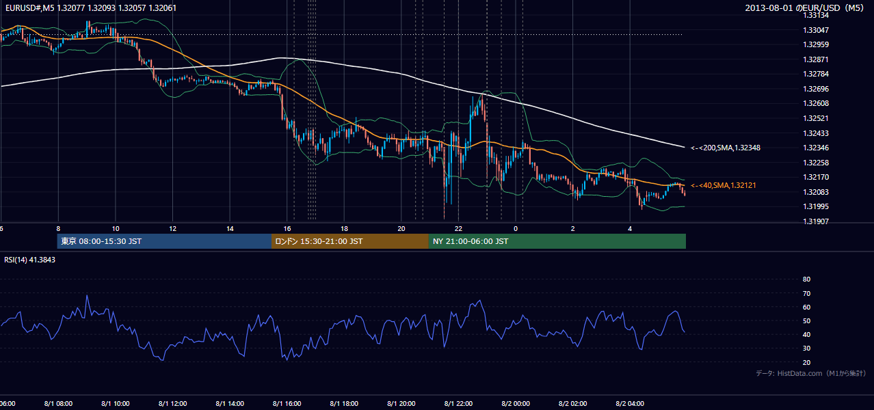Click price axis label 1.32433
This screenshot has width=874, height=410.
[x=816, y=133]
